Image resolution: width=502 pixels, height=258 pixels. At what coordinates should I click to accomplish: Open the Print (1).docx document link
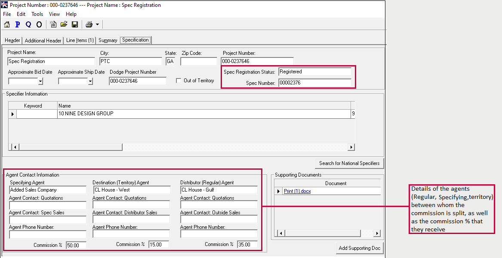297,191
